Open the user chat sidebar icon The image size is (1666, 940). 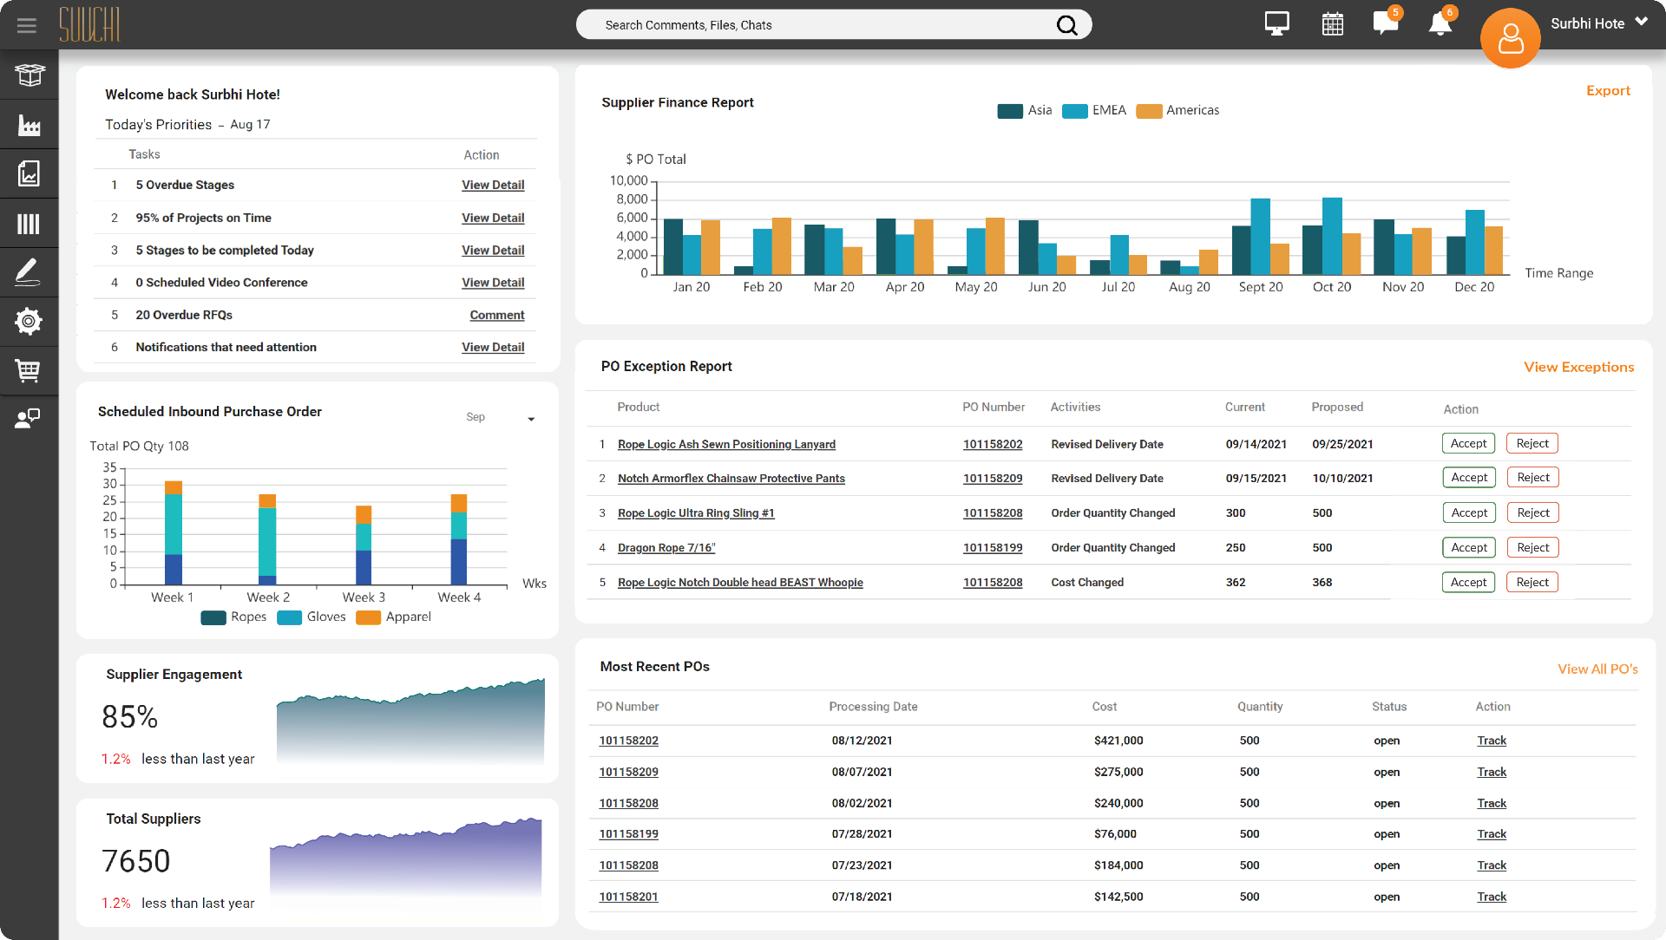[x=29, y=419]
